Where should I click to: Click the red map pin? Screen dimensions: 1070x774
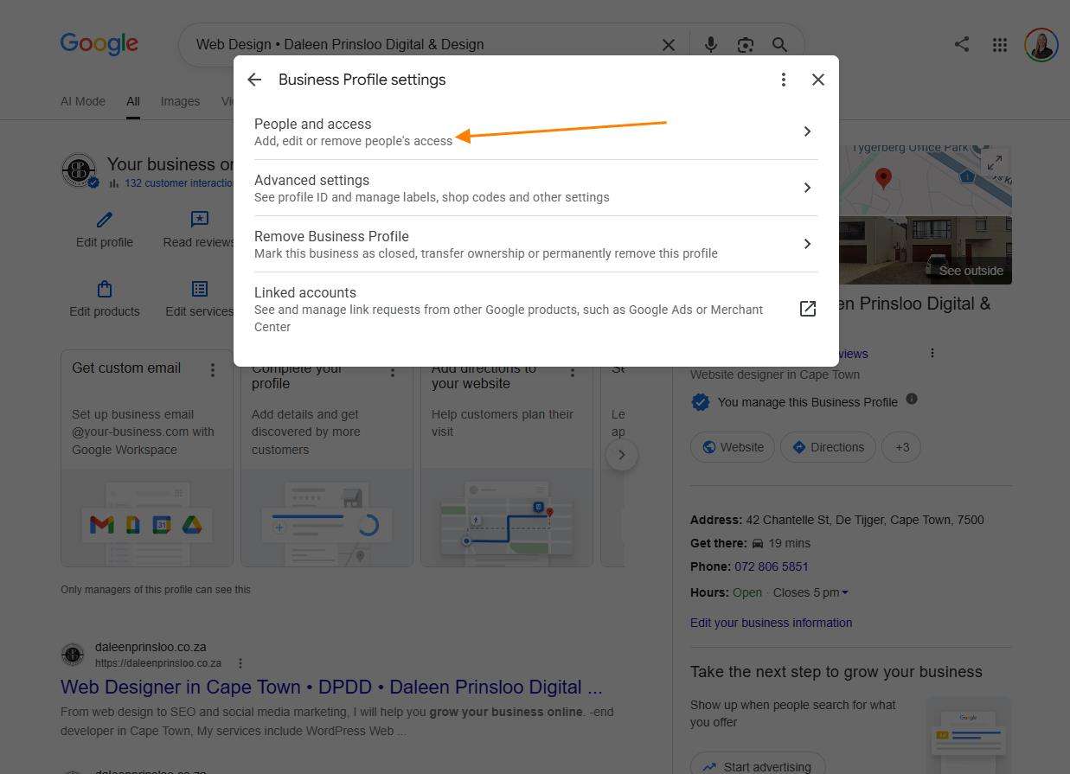pyautogui.click(x=883, y=178)
